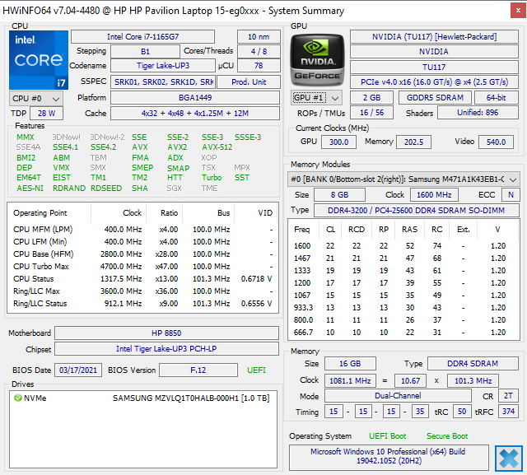527x475 pixels.
Task: Select the CPU Base (HFM) row
Action: point(142,254)
